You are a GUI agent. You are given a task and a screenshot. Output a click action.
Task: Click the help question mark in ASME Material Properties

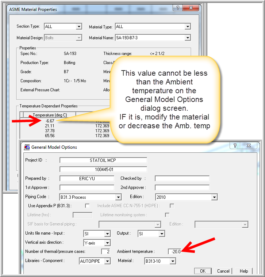pos(178,8)
